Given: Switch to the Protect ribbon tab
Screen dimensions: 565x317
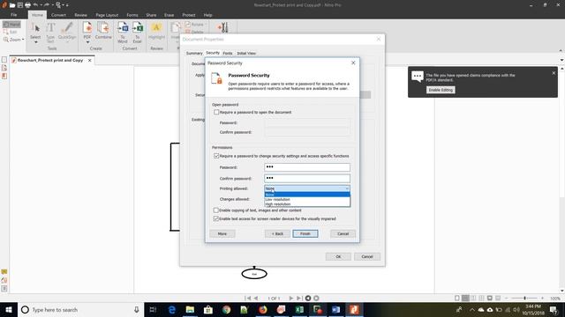Looking at the screenshot, I should point(188,15).
